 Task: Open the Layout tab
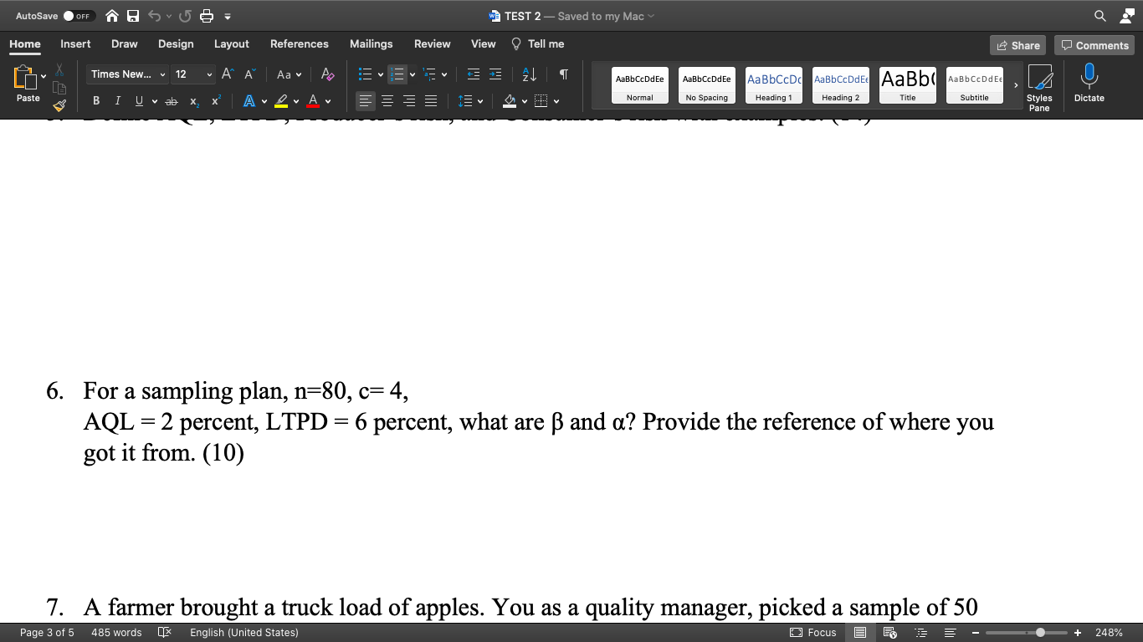[231, 43]
